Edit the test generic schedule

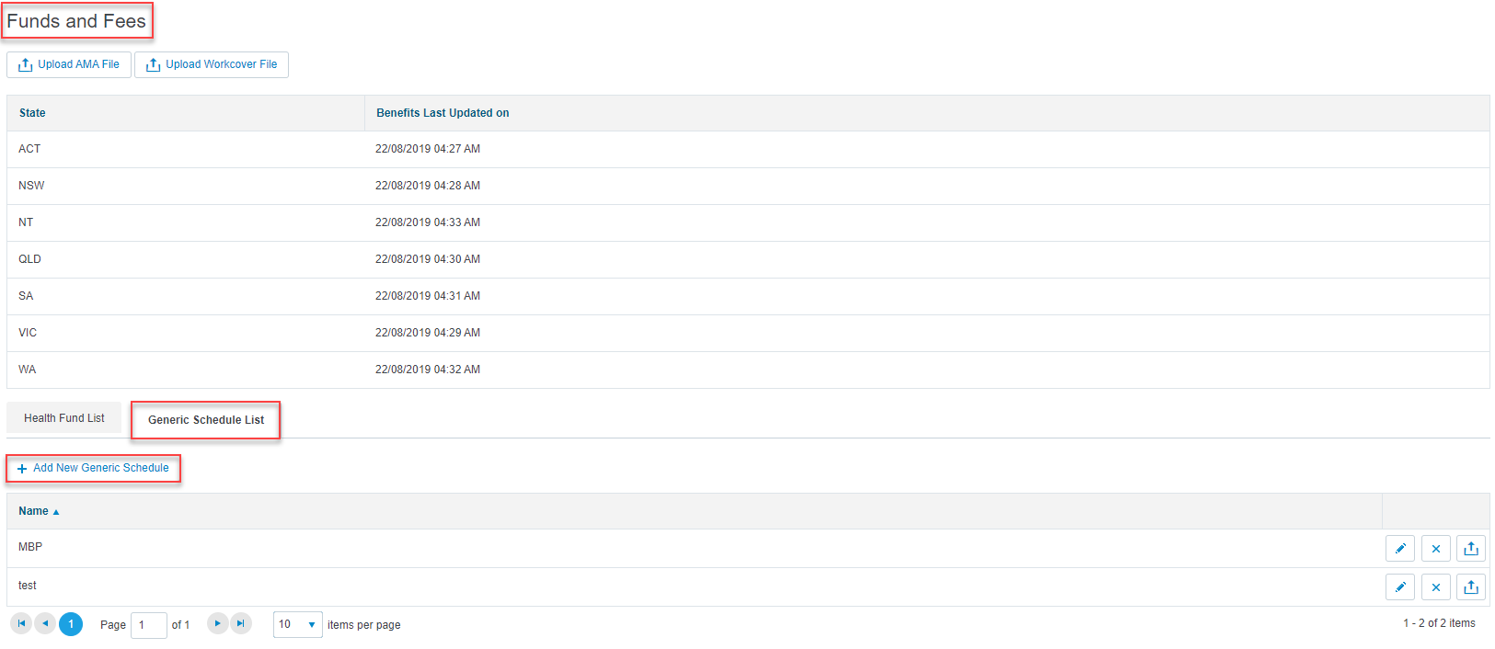[x=1399, y=586]
